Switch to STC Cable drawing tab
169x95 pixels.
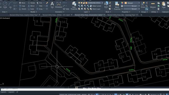point(56,15)
